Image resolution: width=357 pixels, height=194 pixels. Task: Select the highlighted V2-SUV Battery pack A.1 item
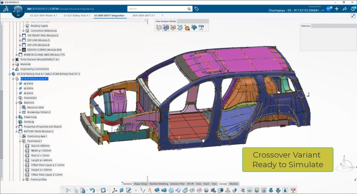tap(34, 79)
